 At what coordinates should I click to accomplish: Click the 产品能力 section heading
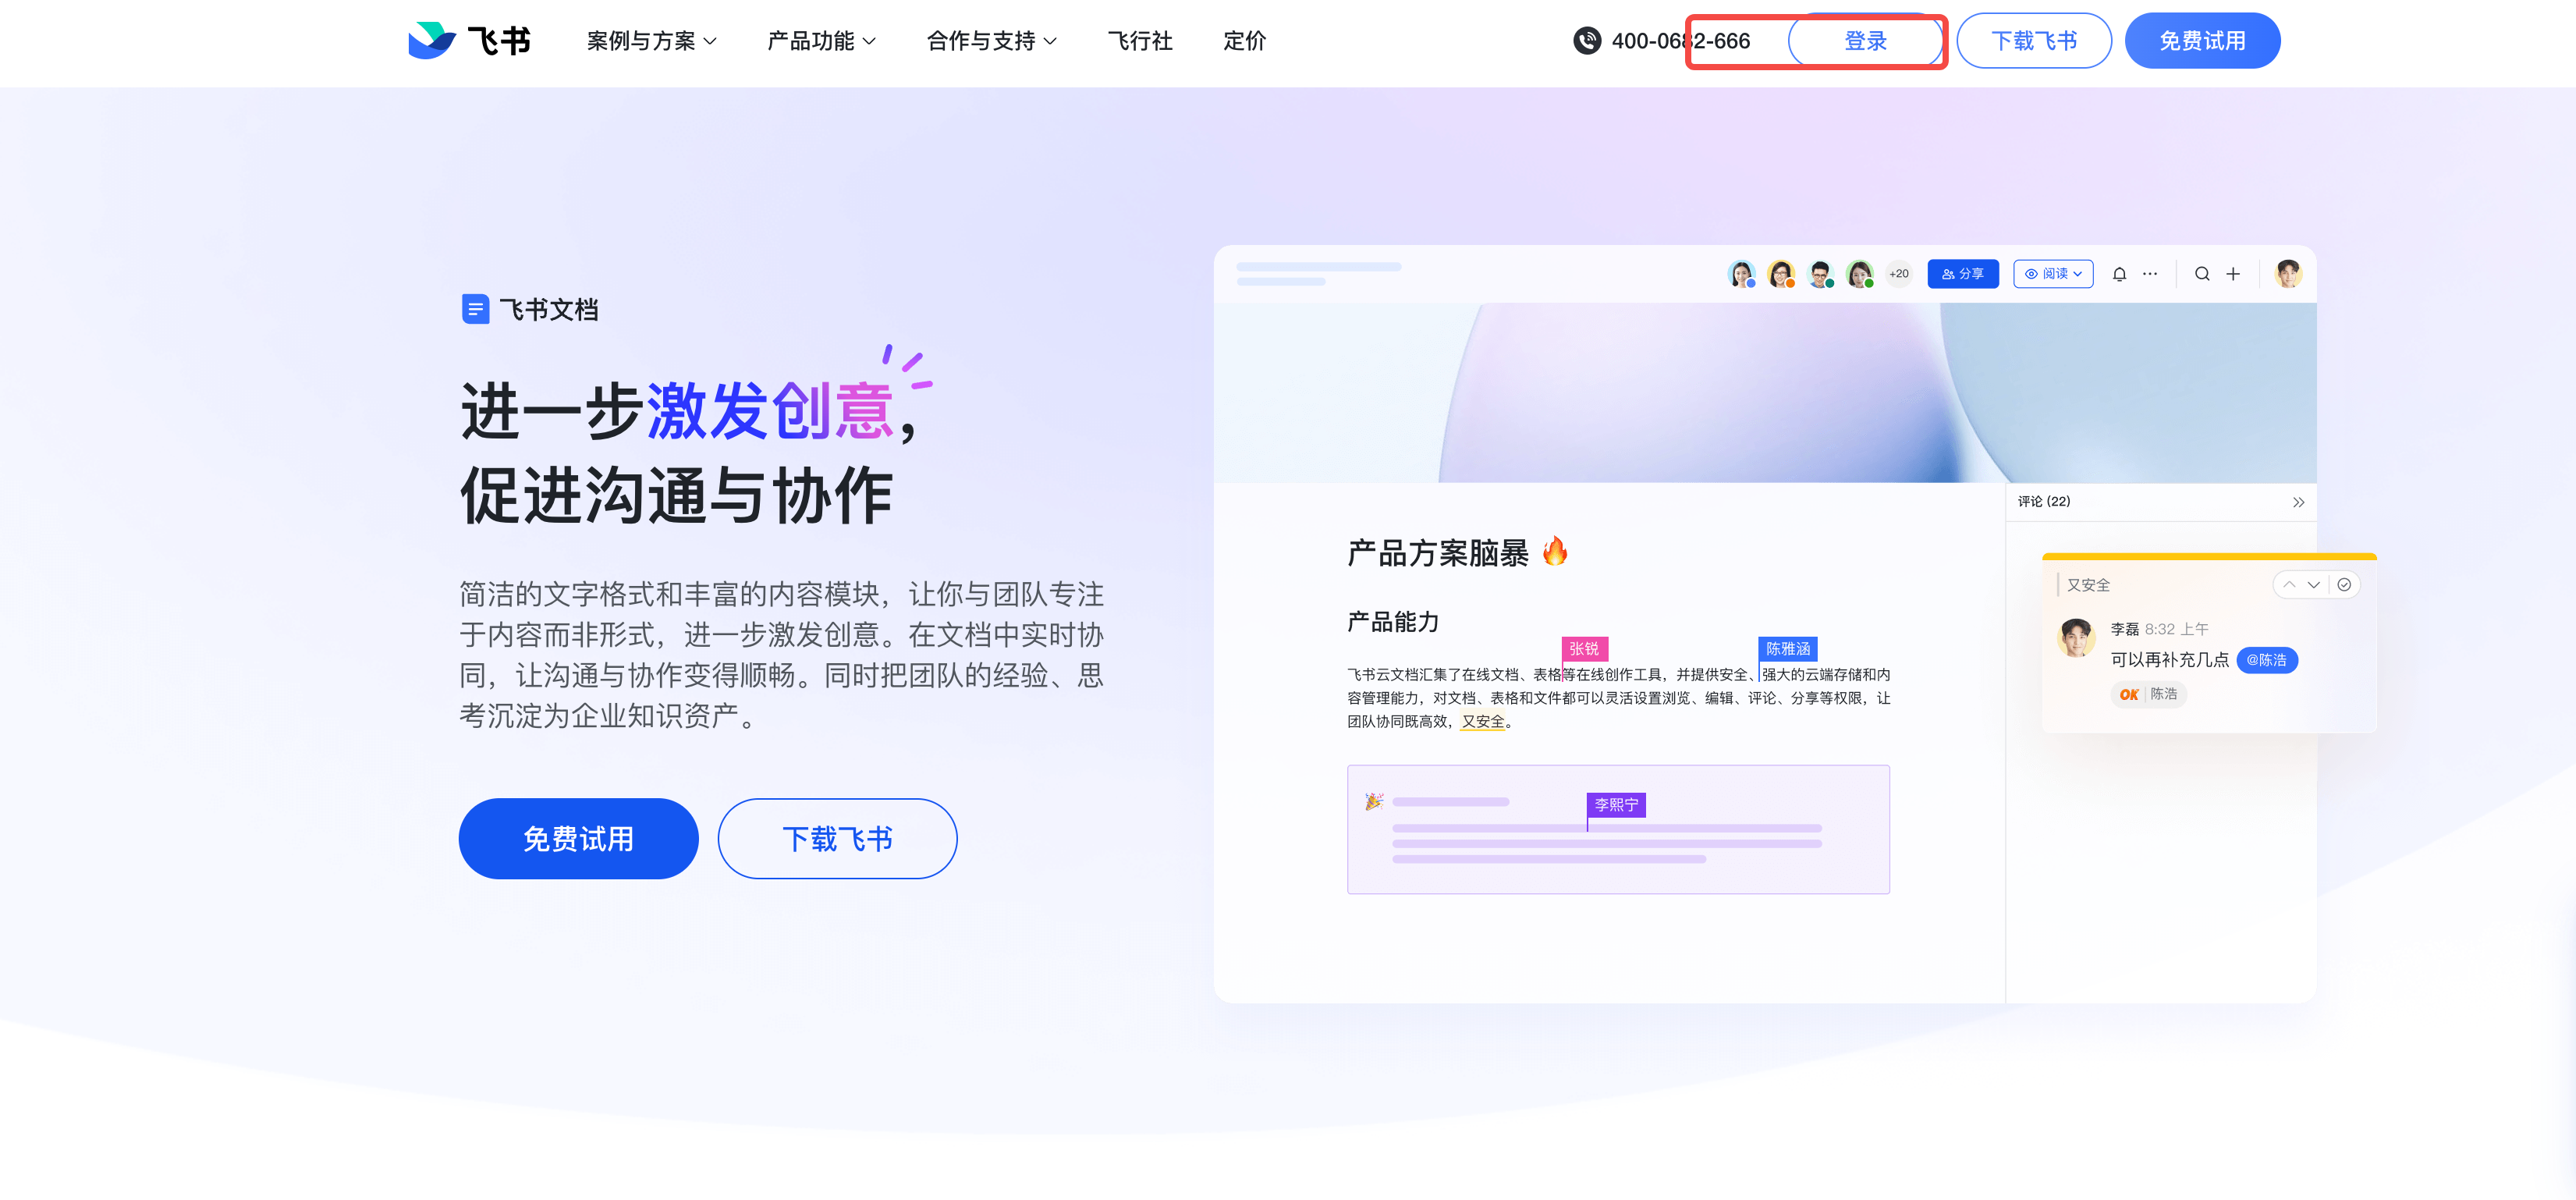coord(1392,622)
